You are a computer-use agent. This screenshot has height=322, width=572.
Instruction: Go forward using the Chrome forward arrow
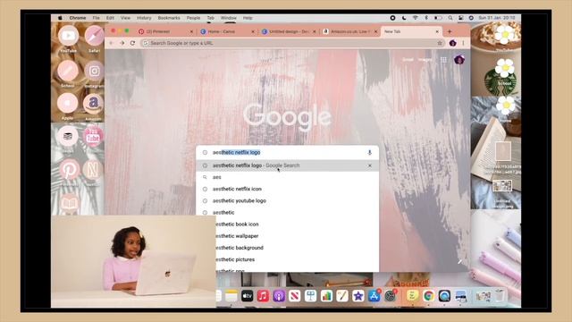click(122, 43)
